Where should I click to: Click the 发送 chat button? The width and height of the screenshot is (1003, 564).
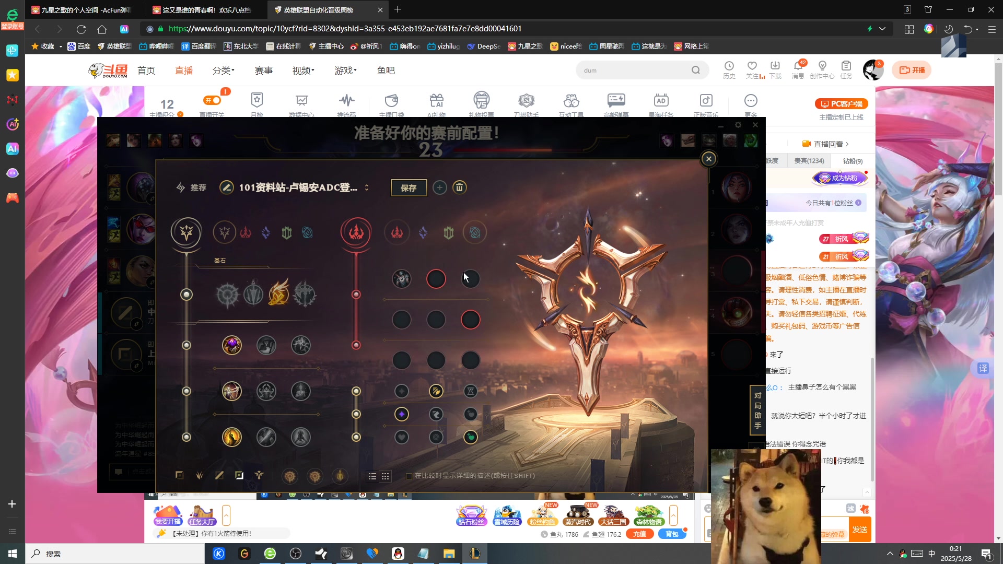point(859,530)
